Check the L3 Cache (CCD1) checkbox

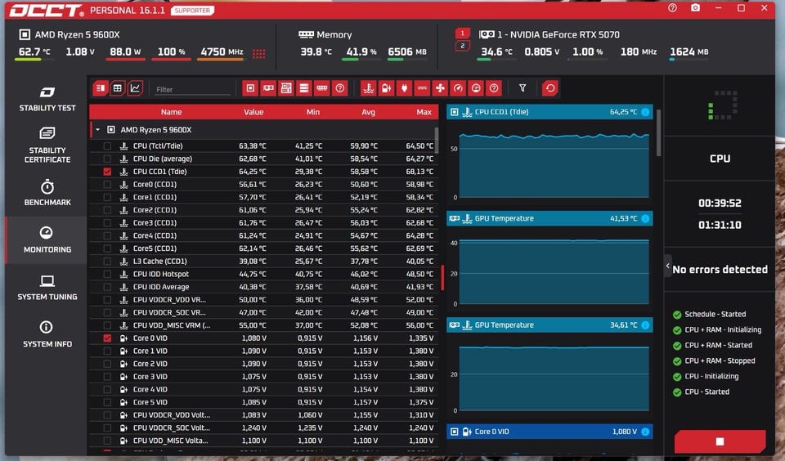point(107,262)
